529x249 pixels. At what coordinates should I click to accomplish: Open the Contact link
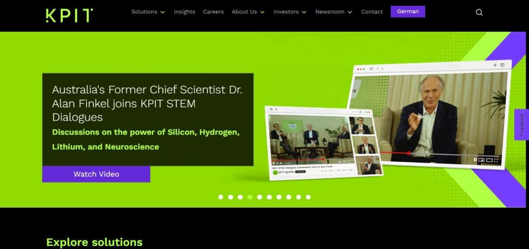(x=372, y=12)
